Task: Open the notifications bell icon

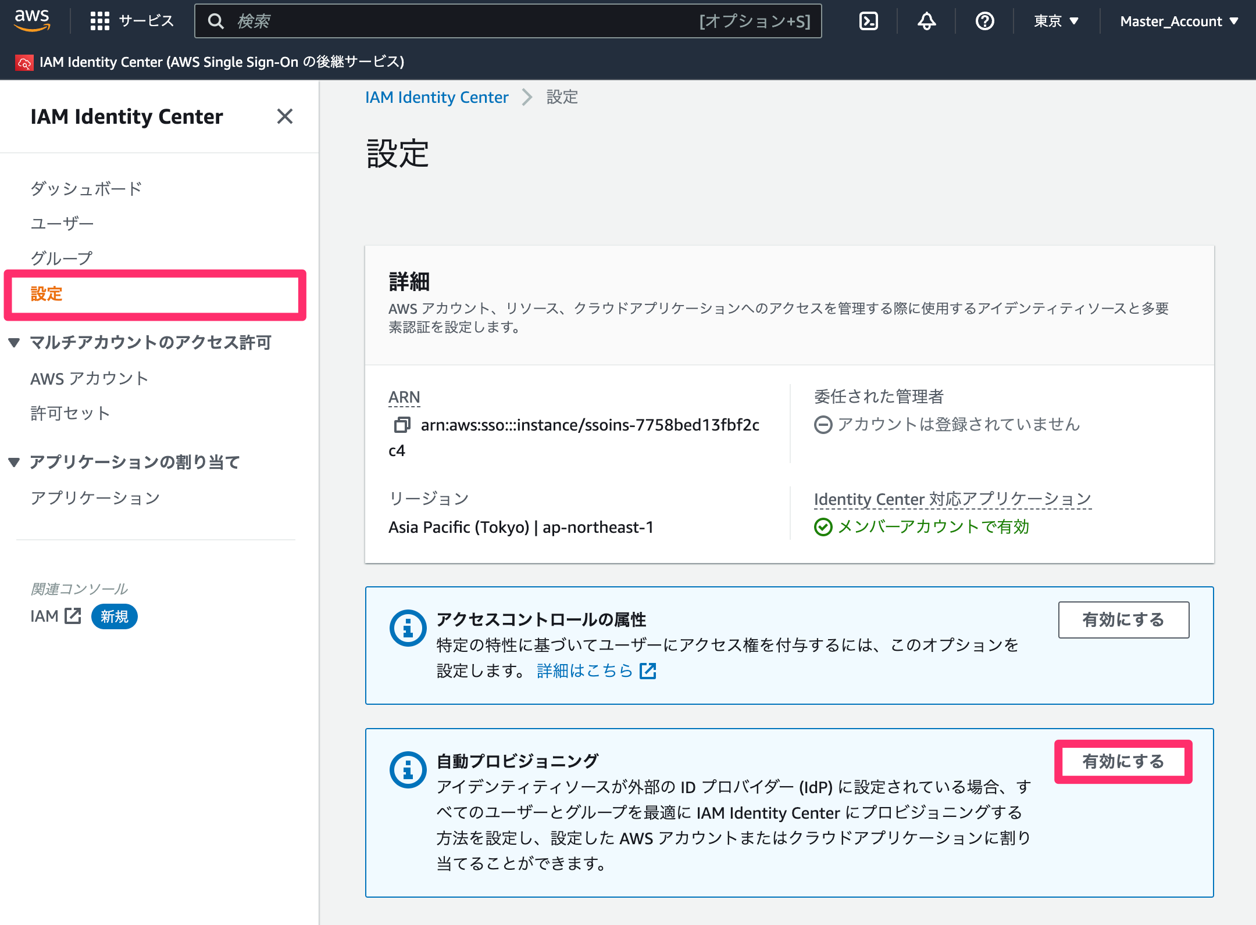Action: 926,21
